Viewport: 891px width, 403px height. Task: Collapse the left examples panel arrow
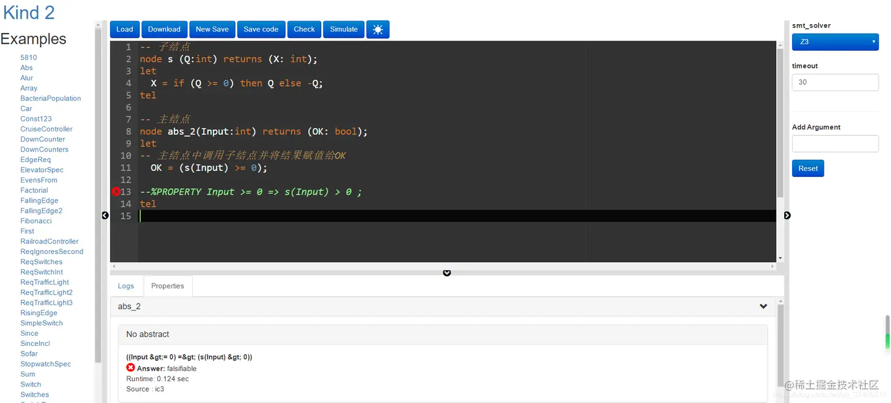point(105,216)
